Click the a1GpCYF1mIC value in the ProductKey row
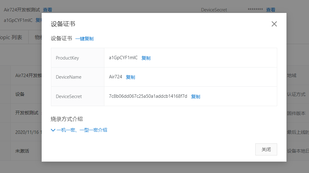 [x=123, y=58]
